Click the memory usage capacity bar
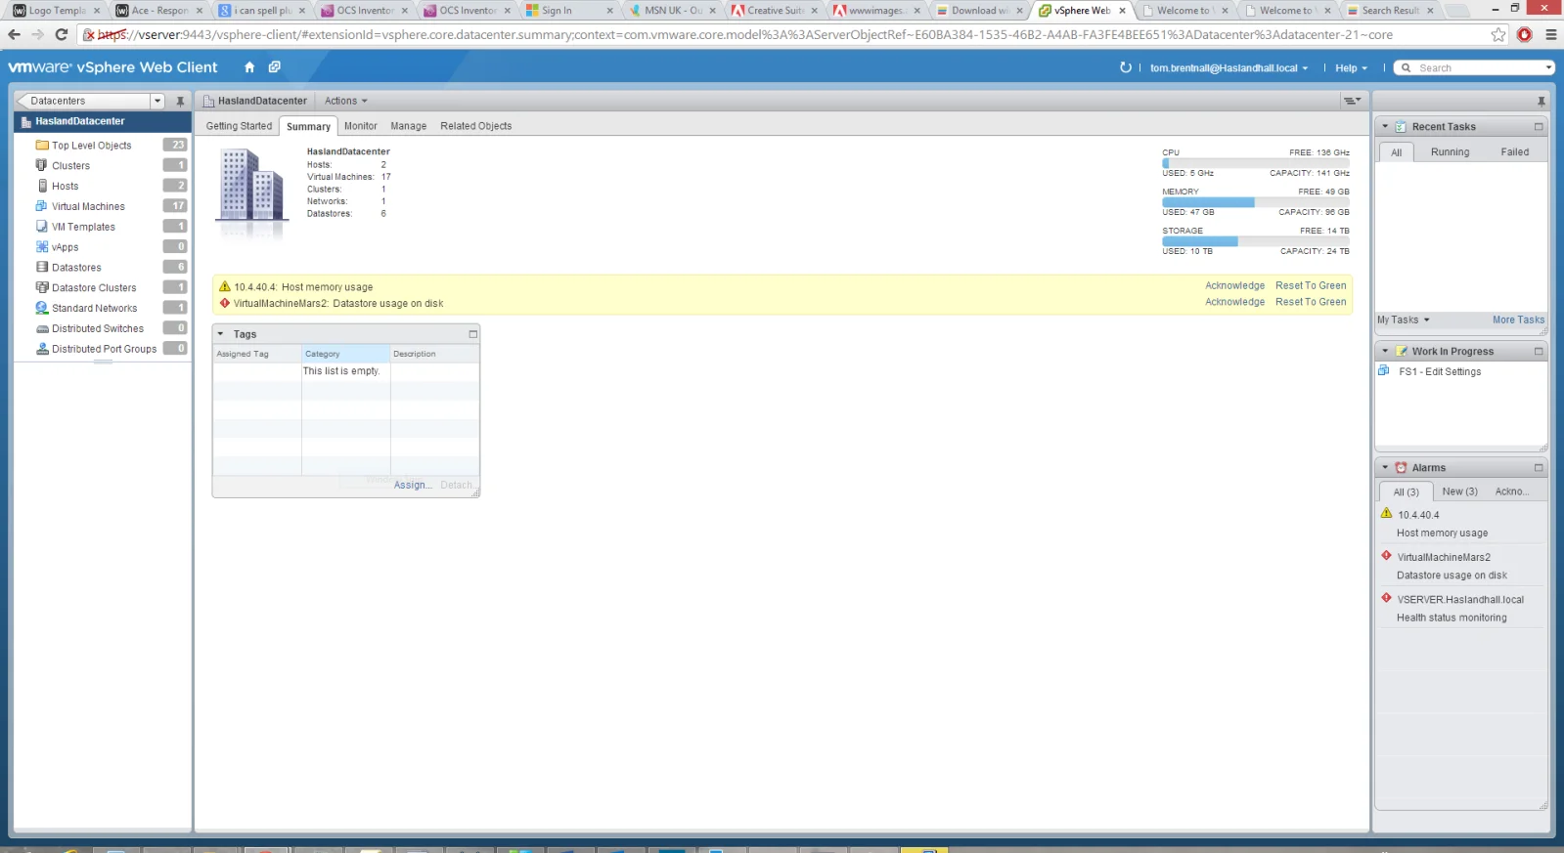 [x=1255, y=202]
